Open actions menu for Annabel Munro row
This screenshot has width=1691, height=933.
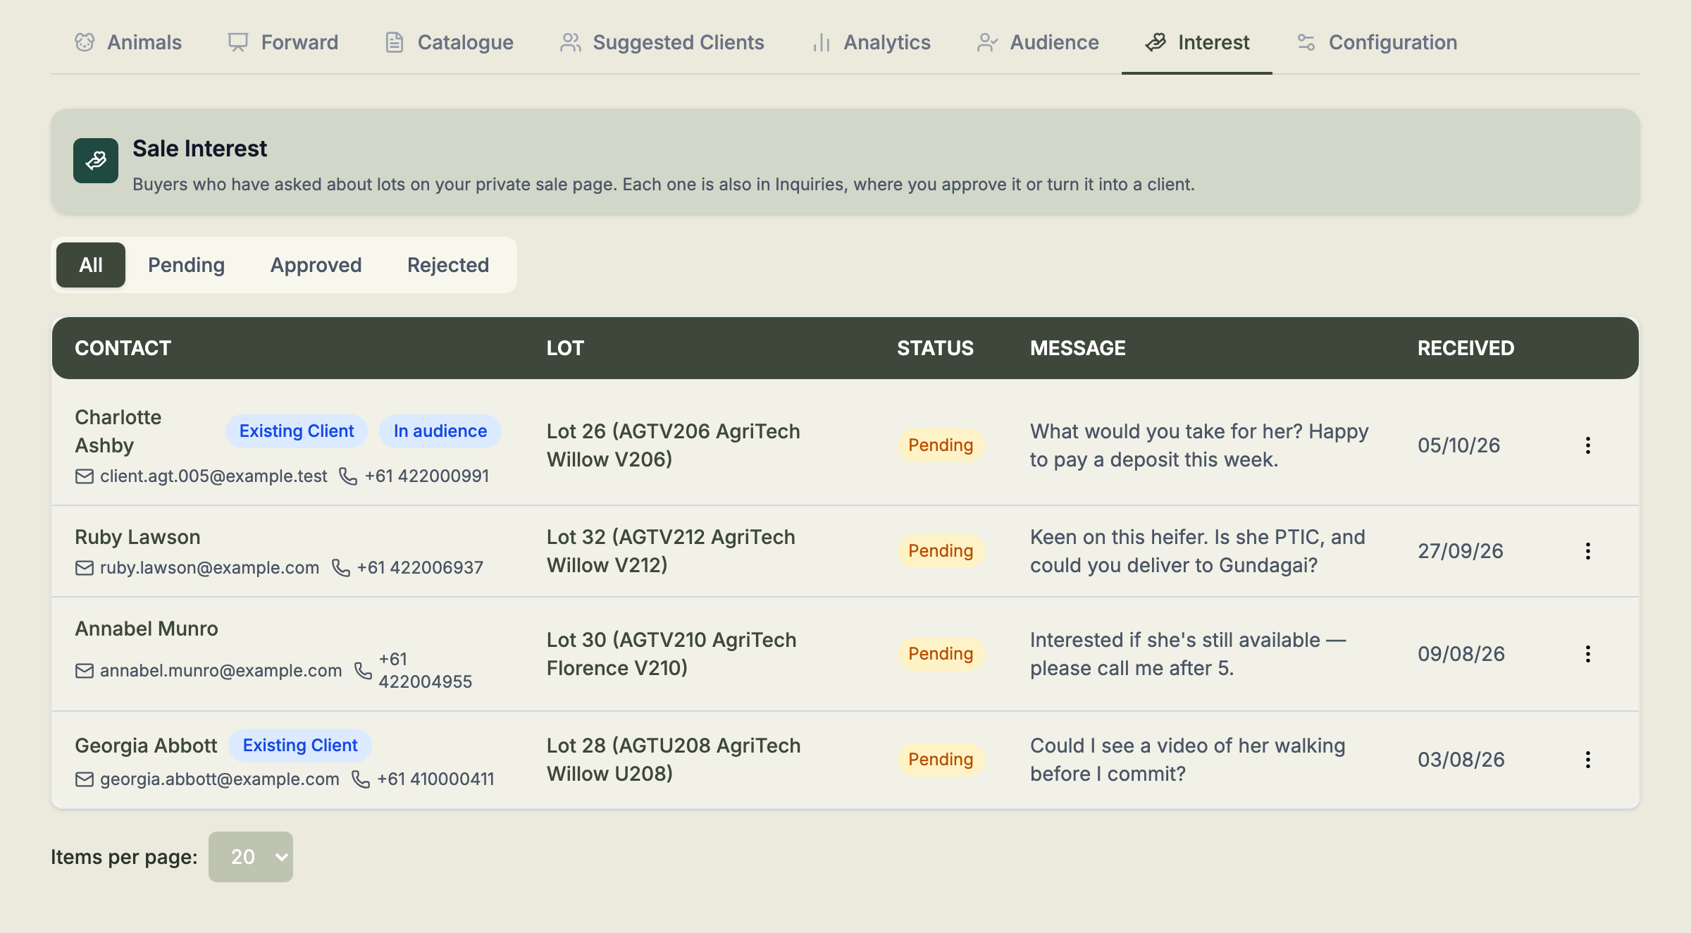[1588, 654]
